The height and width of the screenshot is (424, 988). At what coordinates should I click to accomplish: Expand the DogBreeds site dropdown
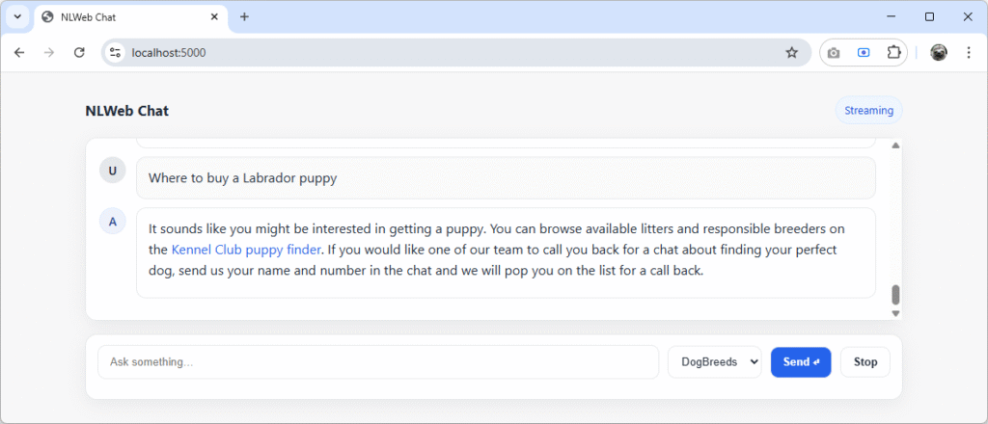tap(715, 362)
